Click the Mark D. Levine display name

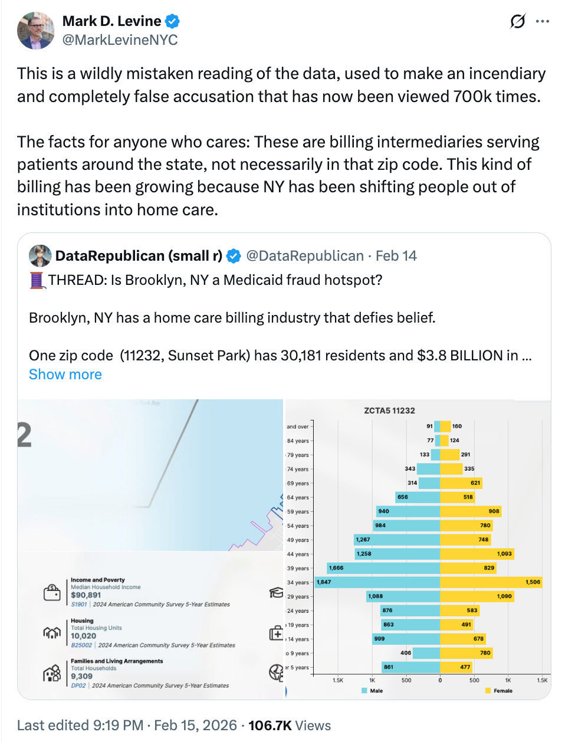(x=112, y=21)
